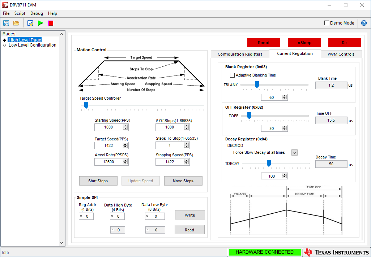Screen dimensions: 371x257
Task: Click the Decay Time value field showing 50
Action: point(331,164)
